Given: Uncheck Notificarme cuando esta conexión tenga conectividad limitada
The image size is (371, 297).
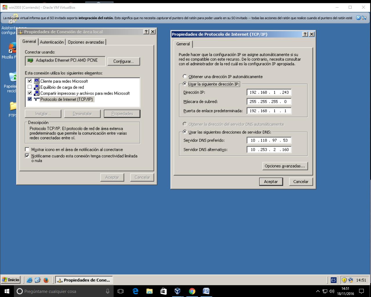Looking at the screenshot, I should pos(27,156).
